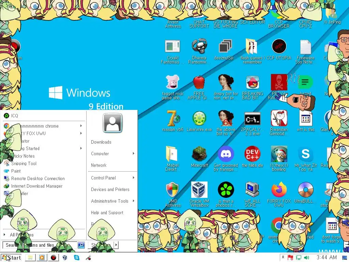
Task: Open the flash games i remember folder
Action: pyautogui.click(x=252, y=46)
